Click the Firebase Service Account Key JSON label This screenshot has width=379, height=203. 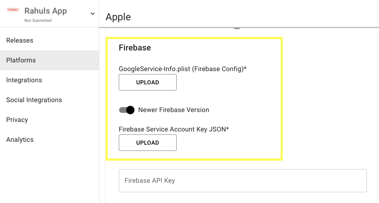coord(173,129)
